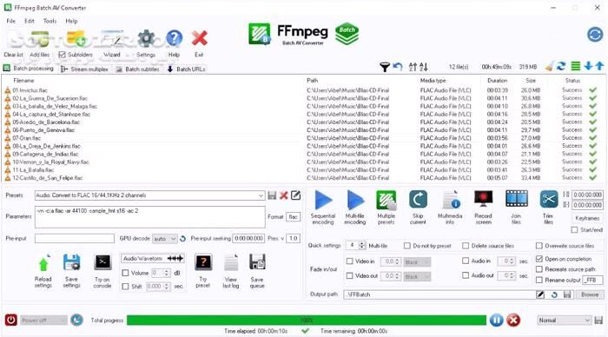
Task: Uncheck Open on completion
Action: [539, 259]
